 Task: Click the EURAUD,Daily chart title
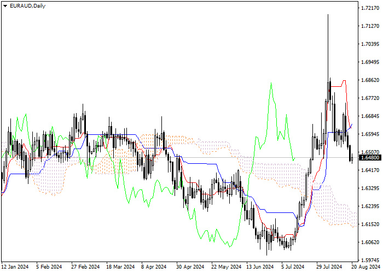coord(27,6)
